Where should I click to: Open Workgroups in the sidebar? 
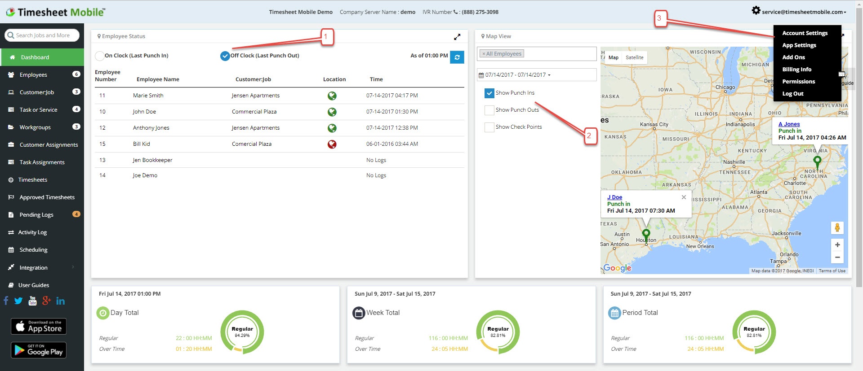[42, 127]
